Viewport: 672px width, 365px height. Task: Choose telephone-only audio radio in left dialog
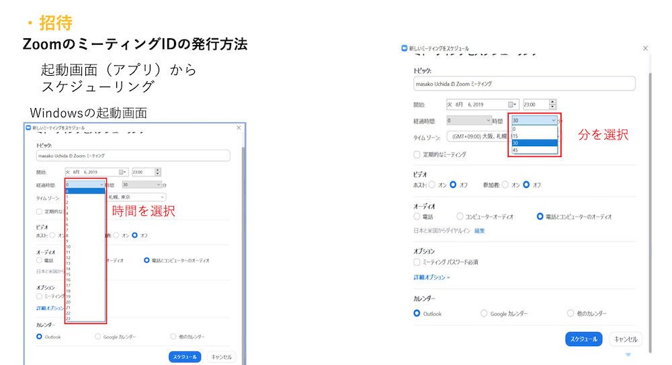point(39,260)
